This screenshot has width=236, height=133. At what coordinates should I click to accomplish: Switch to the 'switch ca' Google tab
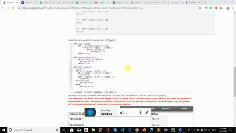(156, 3)
